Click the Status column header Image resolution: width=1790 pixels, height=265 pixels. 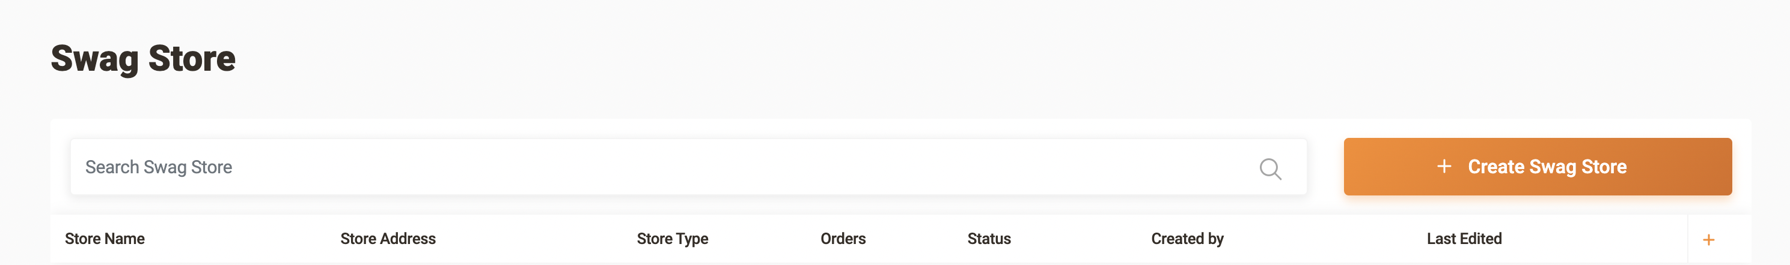[989, 239]
